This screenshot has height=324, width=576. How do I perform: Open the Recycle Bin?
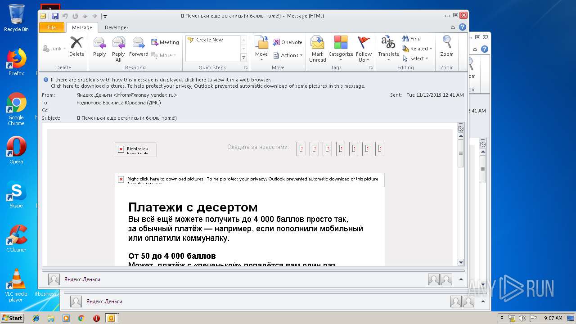click(16, 18)
